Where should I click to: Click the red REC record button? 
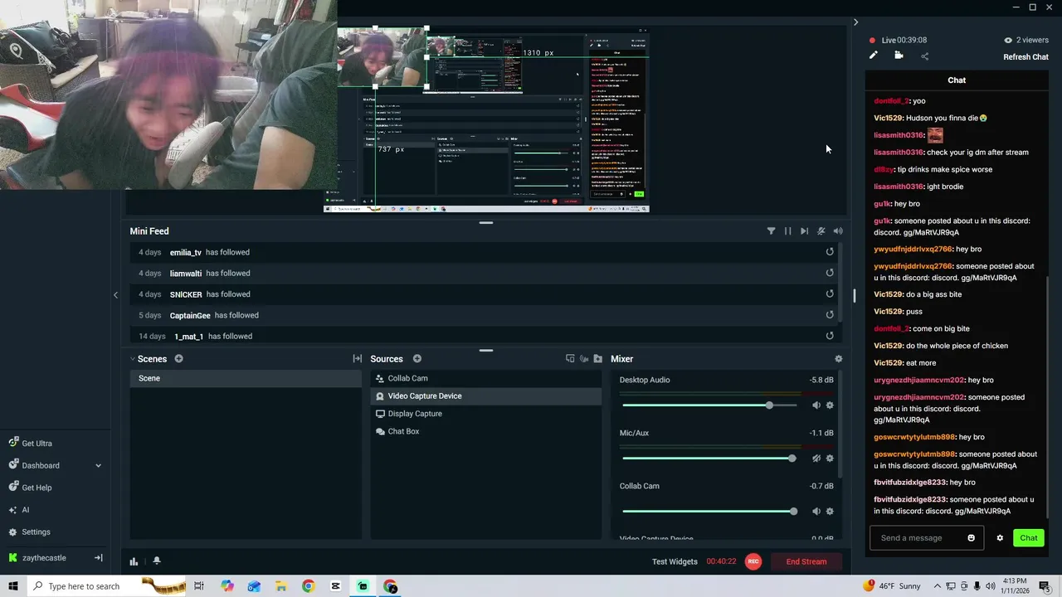click(753, 561)
